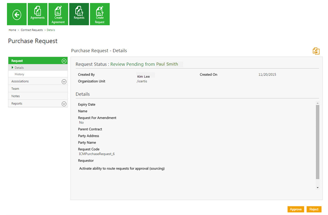Open the Agreements toolbar tile
The height and width of the screenshot is (215, 328).
37,14
